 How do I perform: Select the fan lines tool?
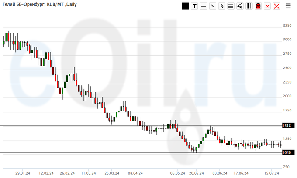240,6
